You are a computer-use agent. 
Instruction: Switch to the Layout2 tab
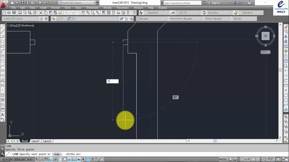coord(47,141)
